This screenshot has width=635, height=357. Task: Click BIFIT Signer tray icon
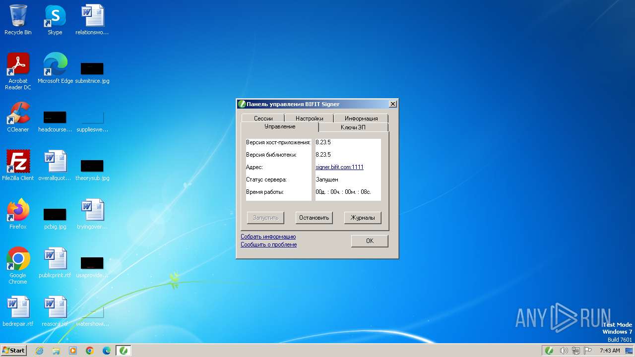point(549,351)
